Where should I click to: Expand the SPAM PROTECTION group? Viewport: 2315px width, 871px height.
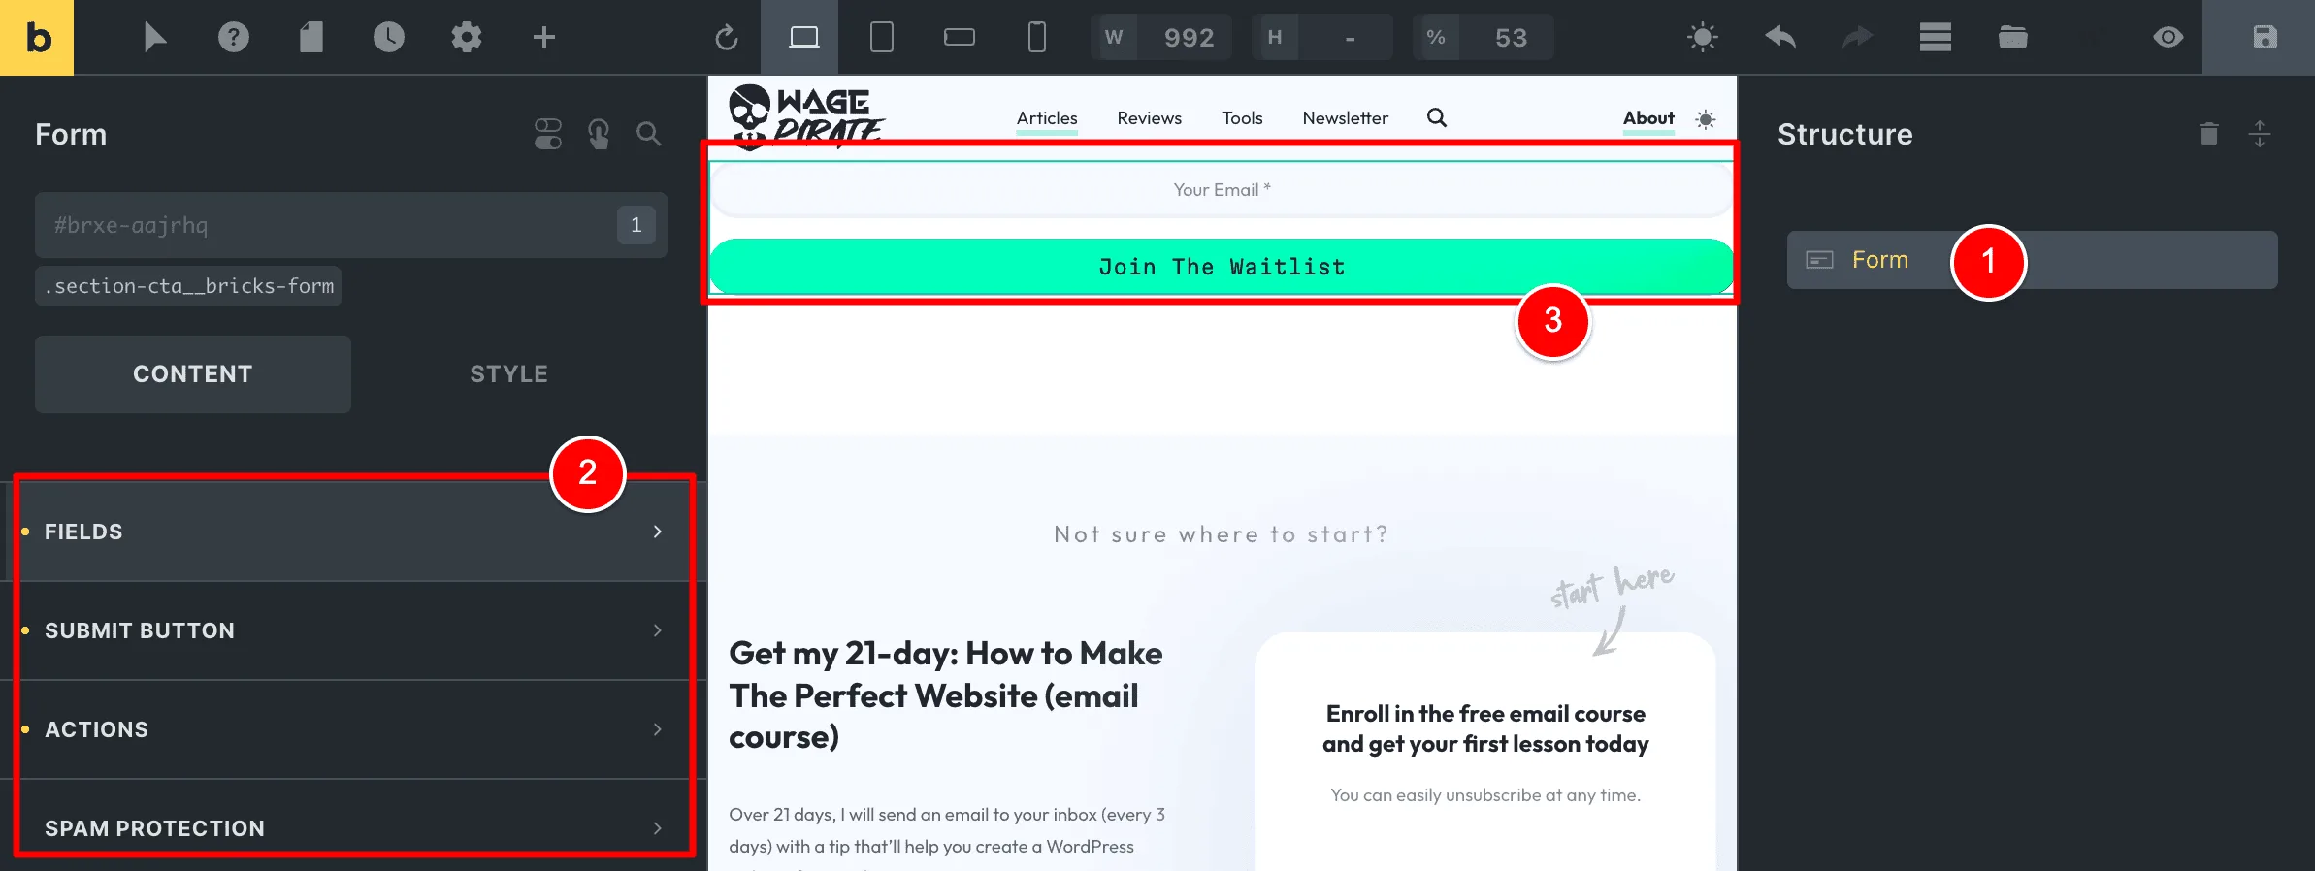tap(353, 828)
